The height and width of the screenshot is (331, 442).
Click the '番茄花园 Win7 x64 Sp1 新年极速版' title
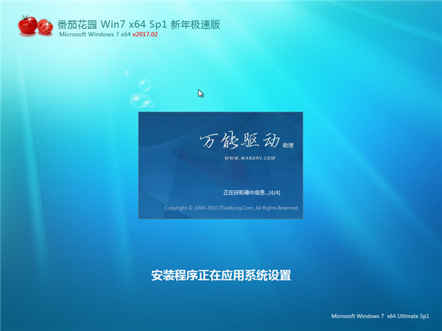pyautogui.click(x=139, y=25)
